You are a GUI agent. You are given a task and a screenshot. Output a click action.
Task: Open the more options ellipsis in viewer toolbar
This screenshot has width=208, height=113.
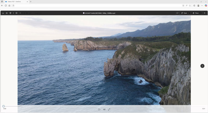tap(20, 13)
